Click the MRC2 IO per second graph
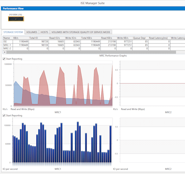 152,140
